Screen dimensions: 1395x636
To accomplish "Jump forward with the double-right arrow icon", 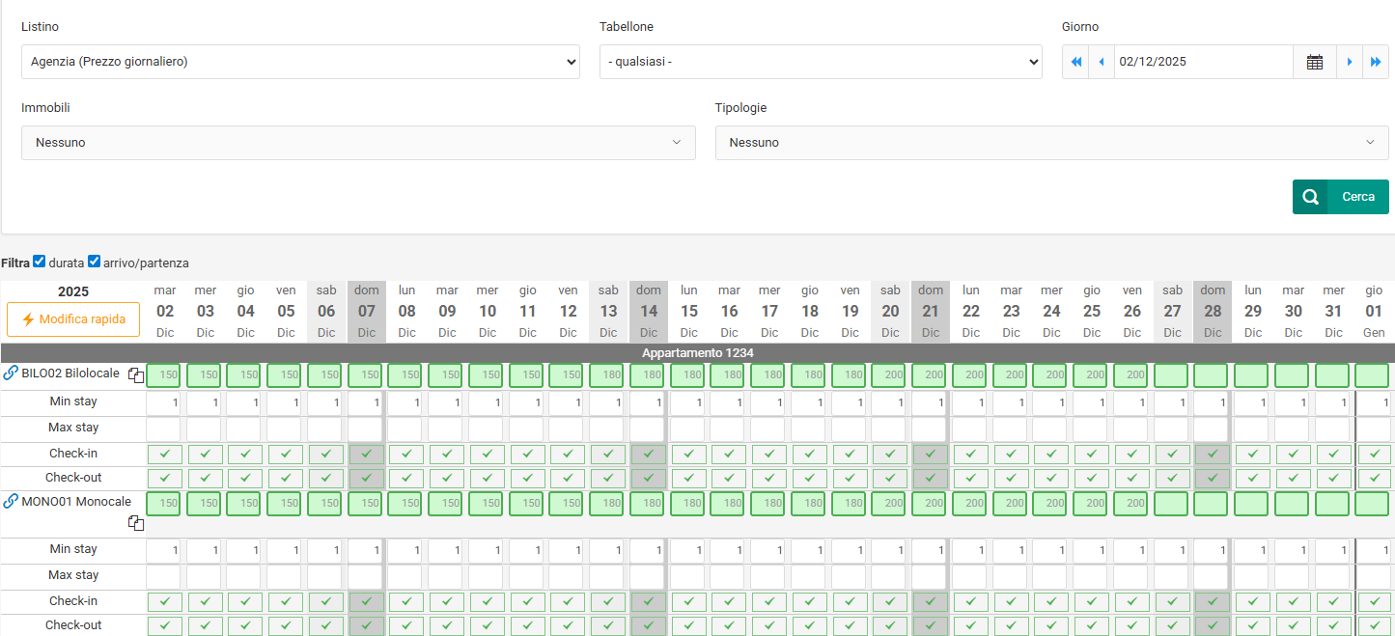I will [1376, 62].
